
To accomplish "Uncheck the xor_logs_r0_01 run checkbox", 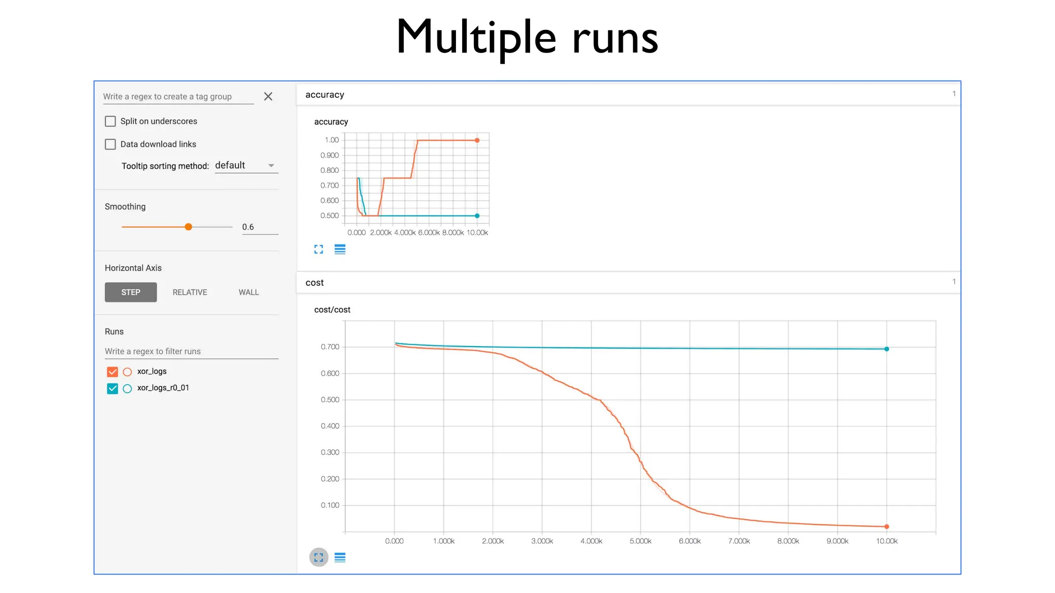I will coord(112,389).
